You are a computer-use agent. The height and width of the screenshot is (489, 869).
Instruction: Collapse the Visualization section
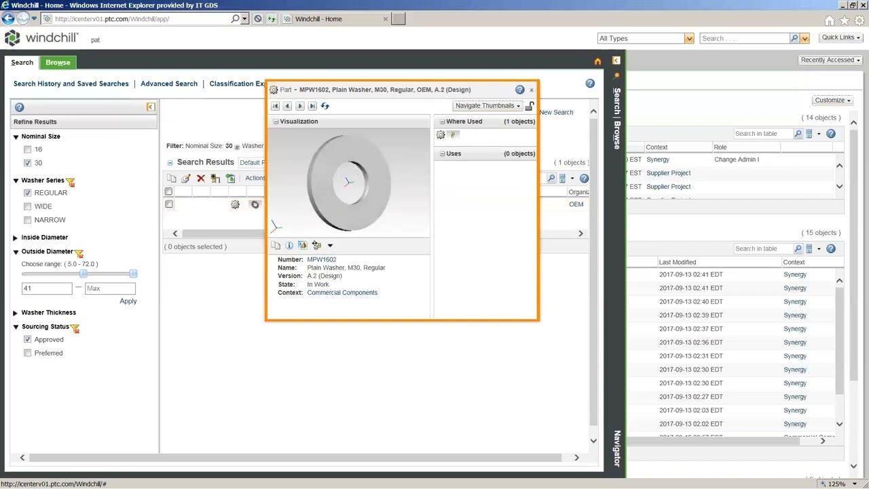(x=276, y=122)
